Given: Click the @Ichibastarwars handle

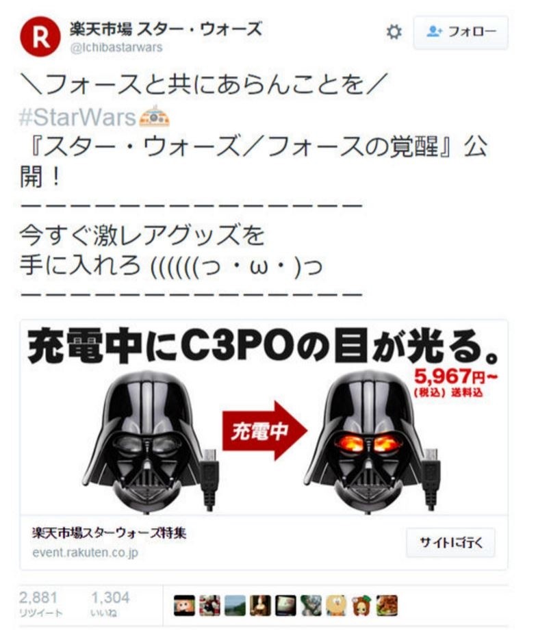Looking at the screenshot, I should tap(116, 48).
